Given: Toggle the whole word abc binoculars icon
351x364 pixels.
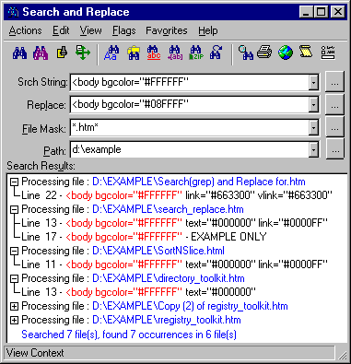Looking at the screenshot, I should 154,53.
